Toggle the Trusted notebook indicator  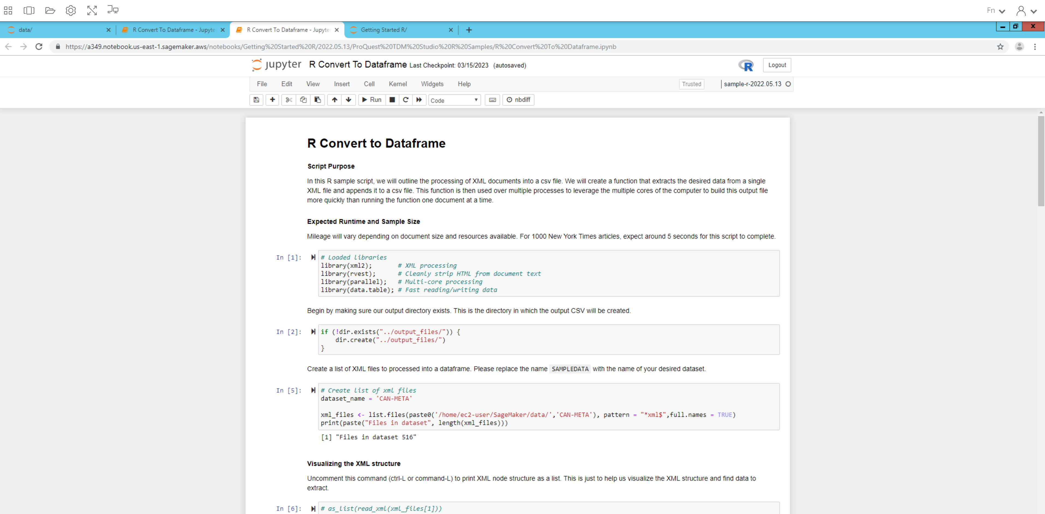(691, 84)
